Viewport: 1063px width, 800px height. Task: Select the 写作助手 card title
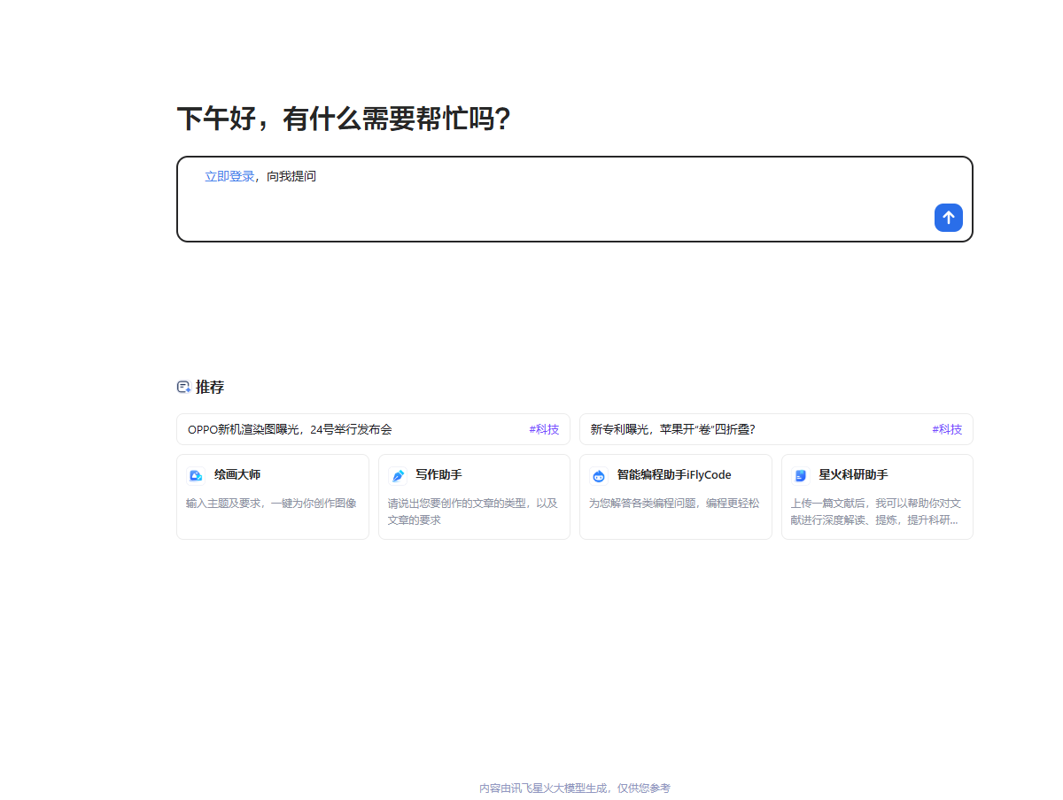point(438,474)
